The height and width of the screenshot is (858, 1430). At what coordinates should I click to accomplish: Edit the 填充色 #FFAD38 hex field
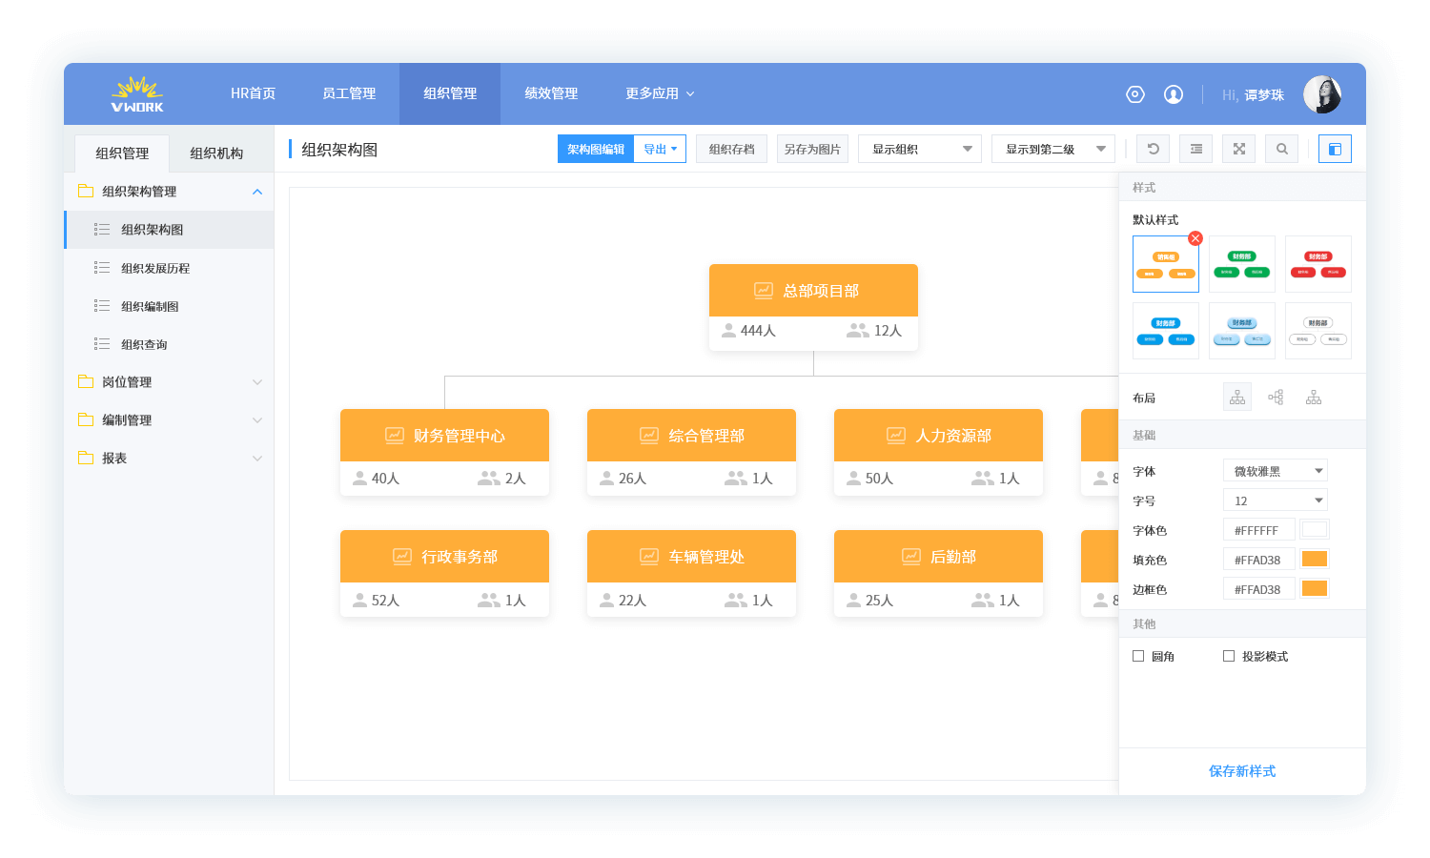click(x=1258, y=560)
